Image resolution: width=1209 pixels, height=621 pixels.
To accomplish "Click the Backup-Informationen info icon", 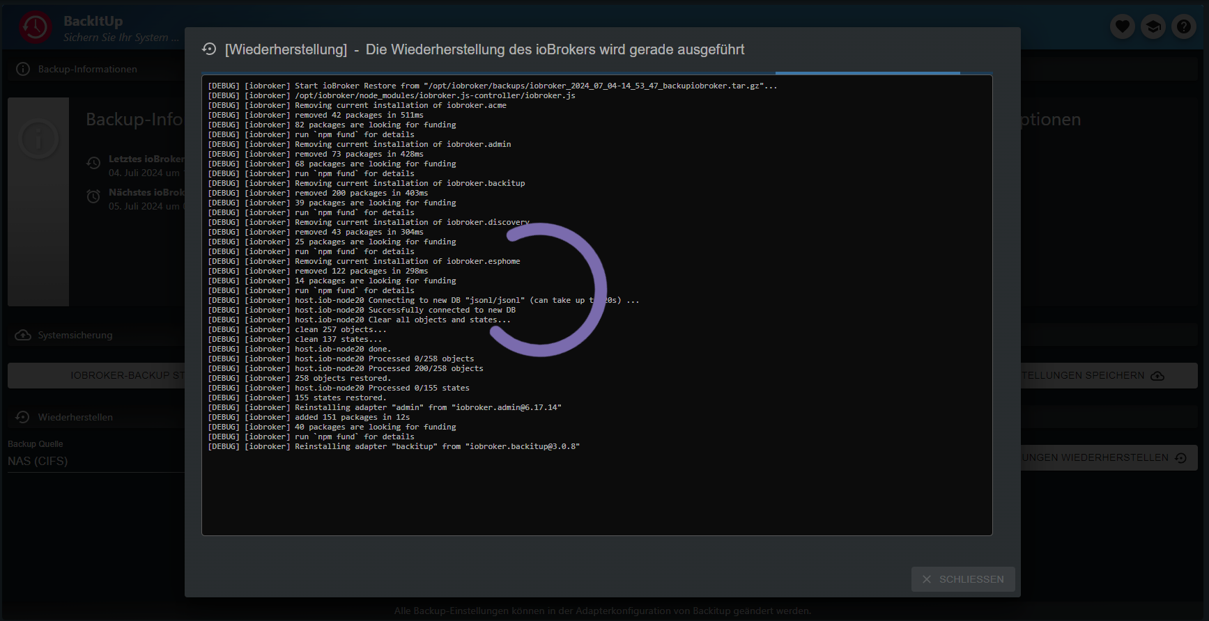I will [x=23, y=69].
